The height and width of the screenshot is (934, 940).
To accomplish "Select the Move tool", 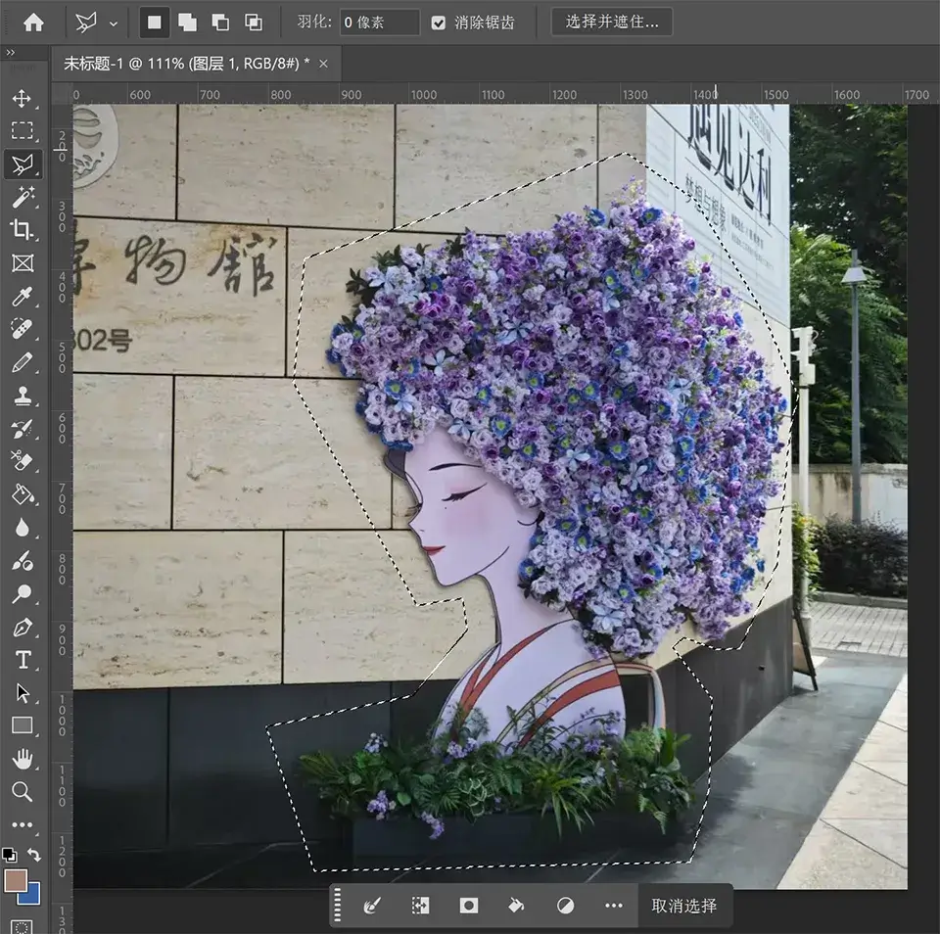I will click(23, 98).
